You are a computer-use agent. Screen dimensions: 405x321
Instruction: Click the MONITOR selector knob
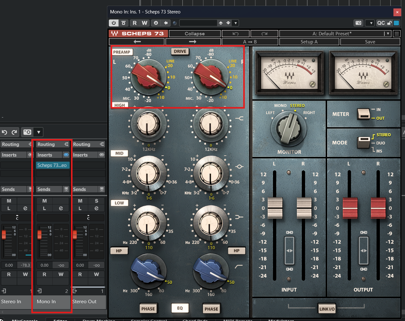289,128
